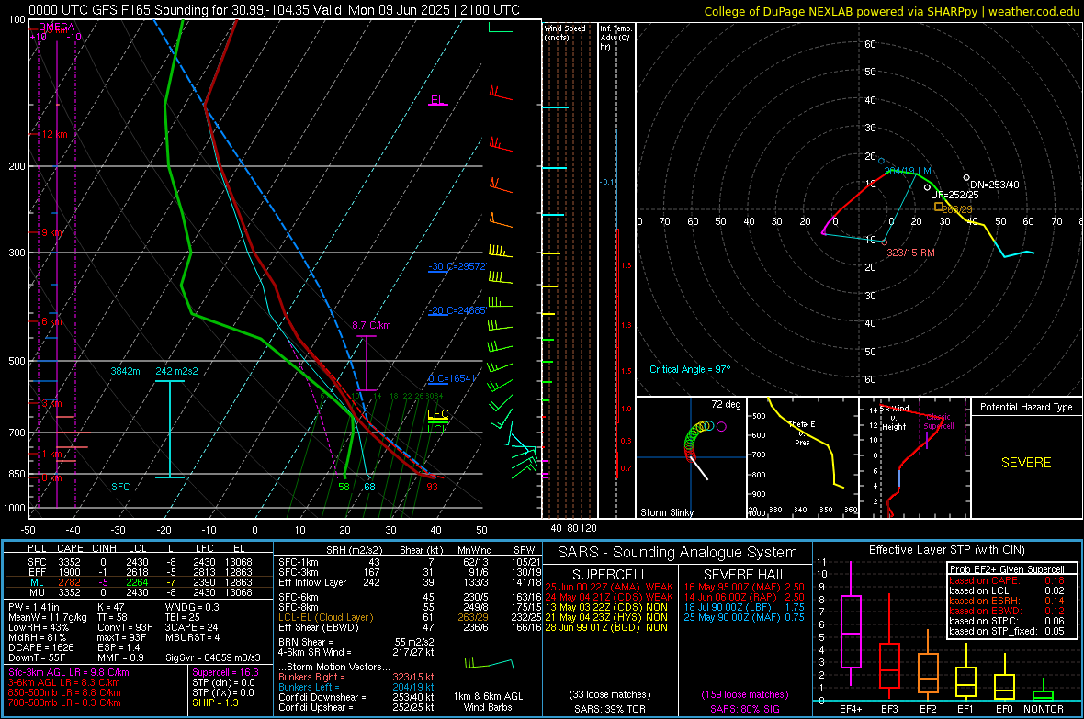The width and height of the screenshot is (1084, 719).
Task: Click the 'Theta-E v. Pres' inset label
Action: pos(802,433)
